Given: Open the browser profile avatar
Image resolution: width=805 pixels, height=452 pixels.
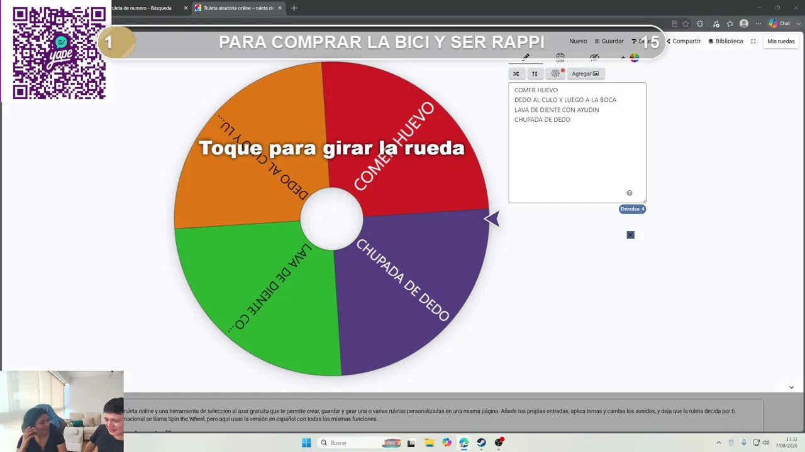Looking at the screenshot, I should [x=744, y=24].
